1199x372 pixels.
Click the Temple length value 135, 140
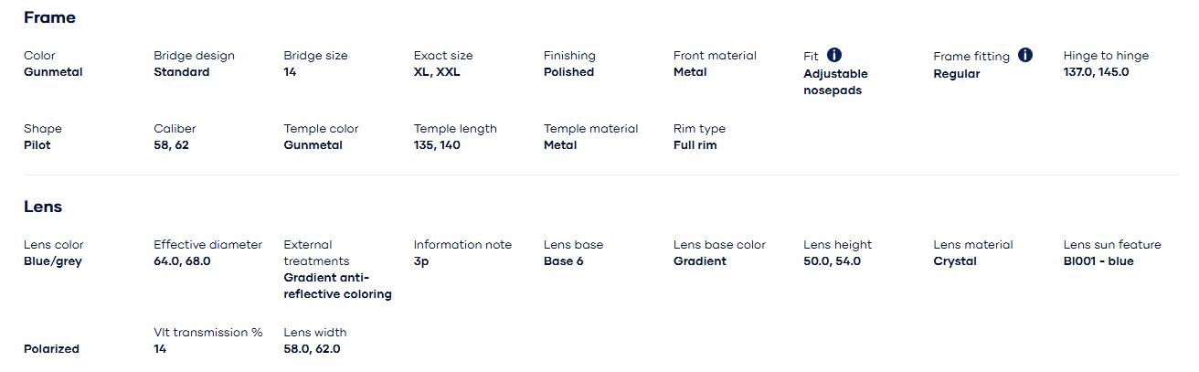pos(437,145)
